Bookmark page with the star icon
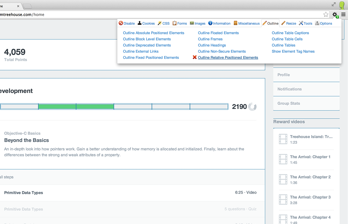The height and width of the screenshot is (224, 348). (326, 15)
